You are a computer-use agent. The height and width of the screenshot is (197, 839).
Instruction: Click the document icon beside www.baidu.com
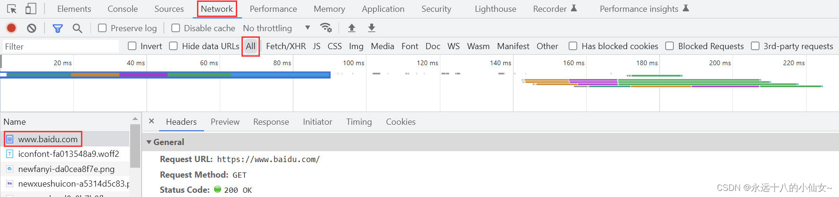9,139
